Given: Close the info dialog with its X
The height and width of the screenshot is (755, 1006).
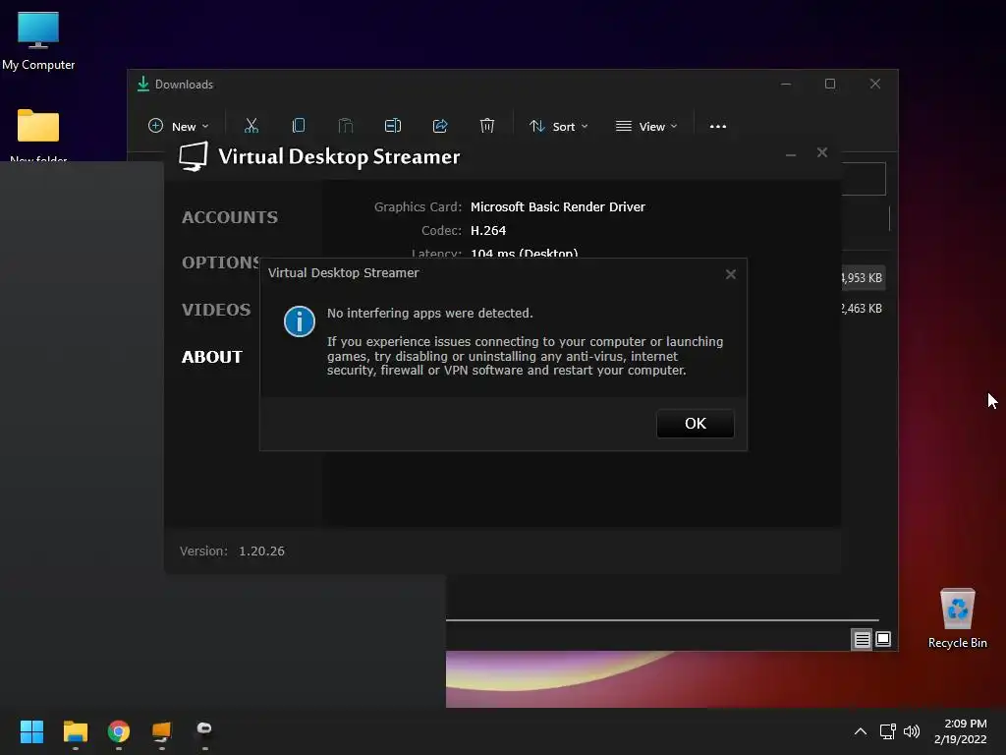Looking at the screenshot, I should [x=730, y=274].
